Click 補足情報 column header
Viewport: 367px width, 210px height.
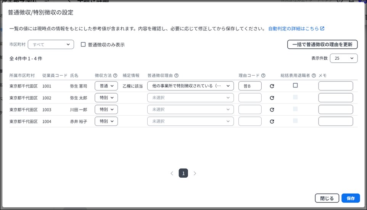click(x=131, y=76)
